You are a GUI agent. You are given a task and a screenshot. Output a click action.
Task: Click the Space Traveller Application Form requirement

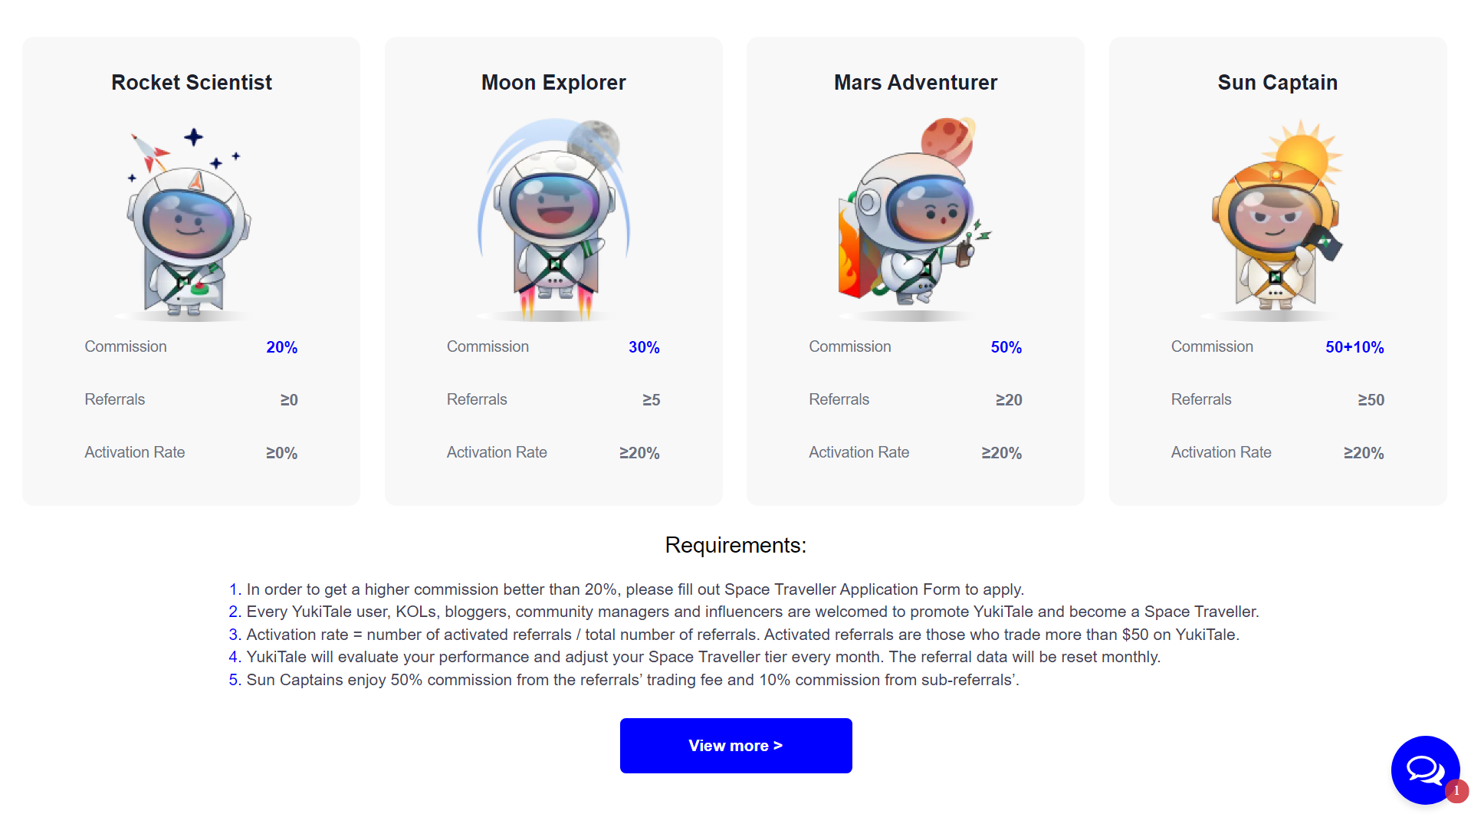(626, 589)
